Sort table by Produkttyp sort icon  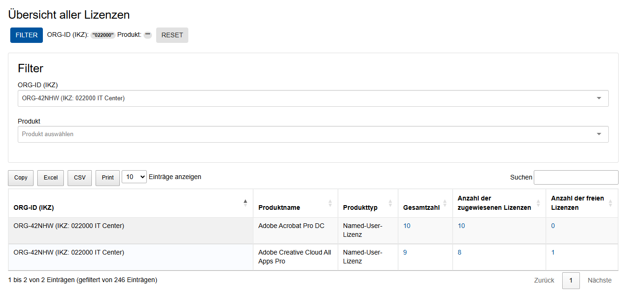(390, 203)
